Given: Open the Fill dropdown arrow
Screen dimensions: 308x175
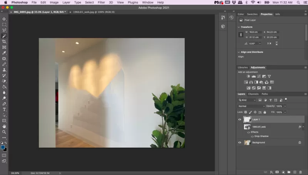Looking at the screenshot, I should coord(285,112).
